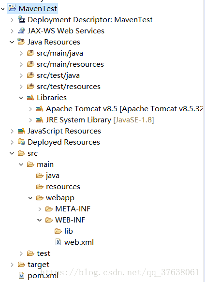Click the JRE System Library icon
The width and height of the screenshot is (205, 282).
pyautogui.click(x=40, y=120)
